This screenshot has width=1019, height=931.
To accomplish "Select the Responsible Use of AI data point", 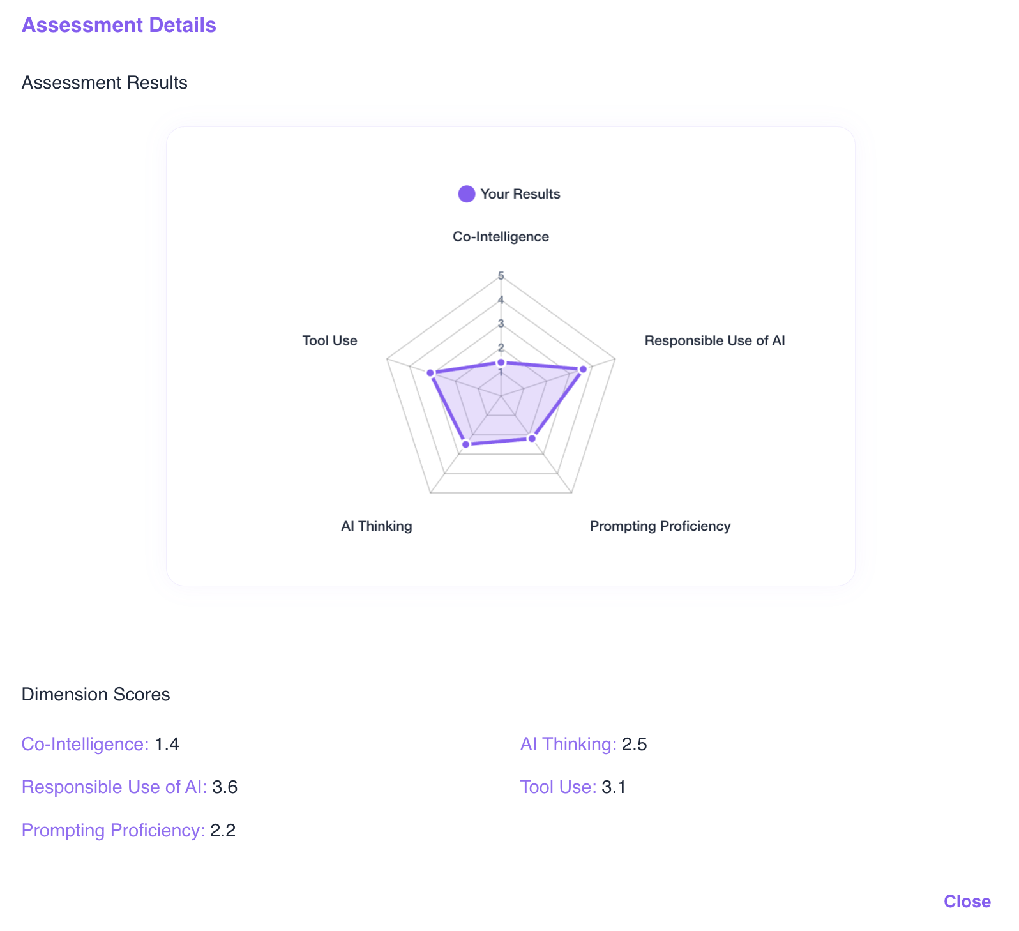I will coord(582,369).
